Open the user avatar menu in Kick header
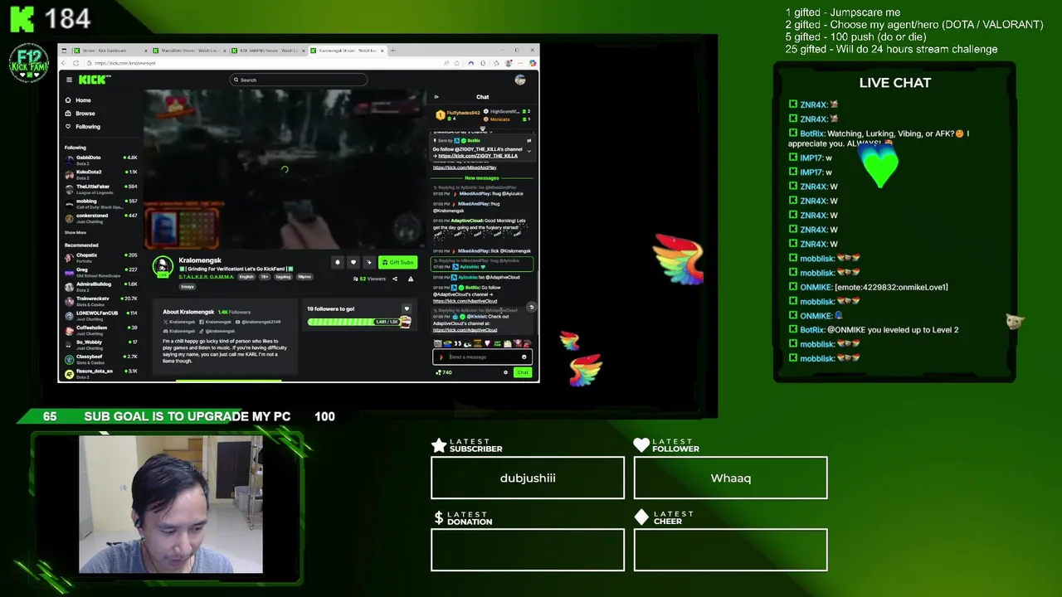 (x=520, y=80)
